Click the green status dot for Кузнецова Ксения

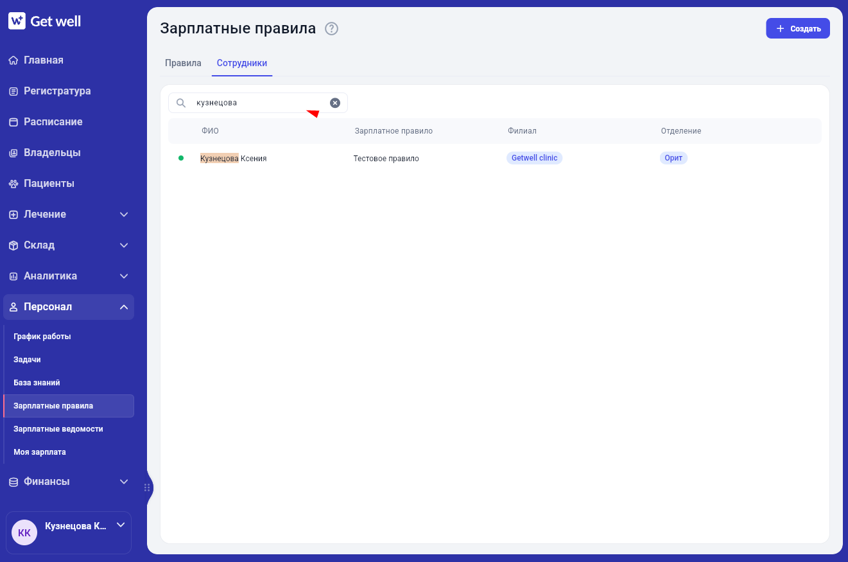pyautogui.click(x=181, y=158)
